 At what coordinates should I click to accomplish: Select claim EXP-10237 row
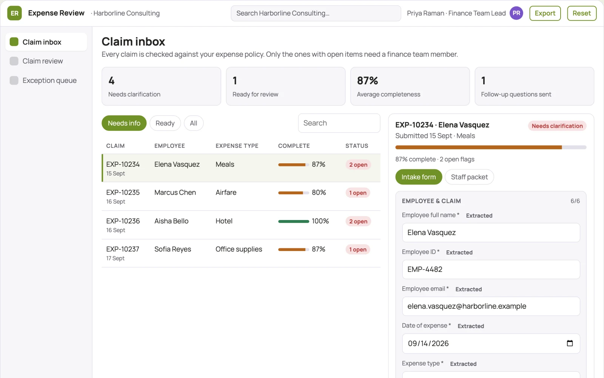click(x=241, y=253)
